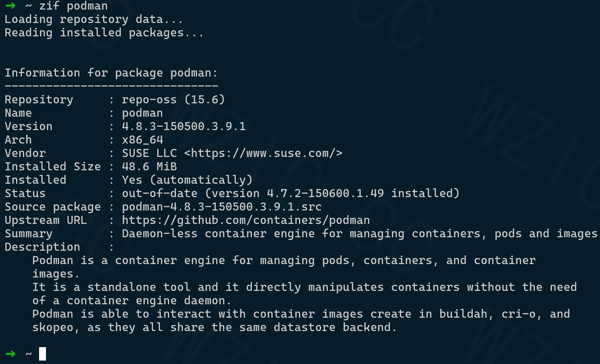Click the installed size value 48.6 MiB

[x=149, y=166]
